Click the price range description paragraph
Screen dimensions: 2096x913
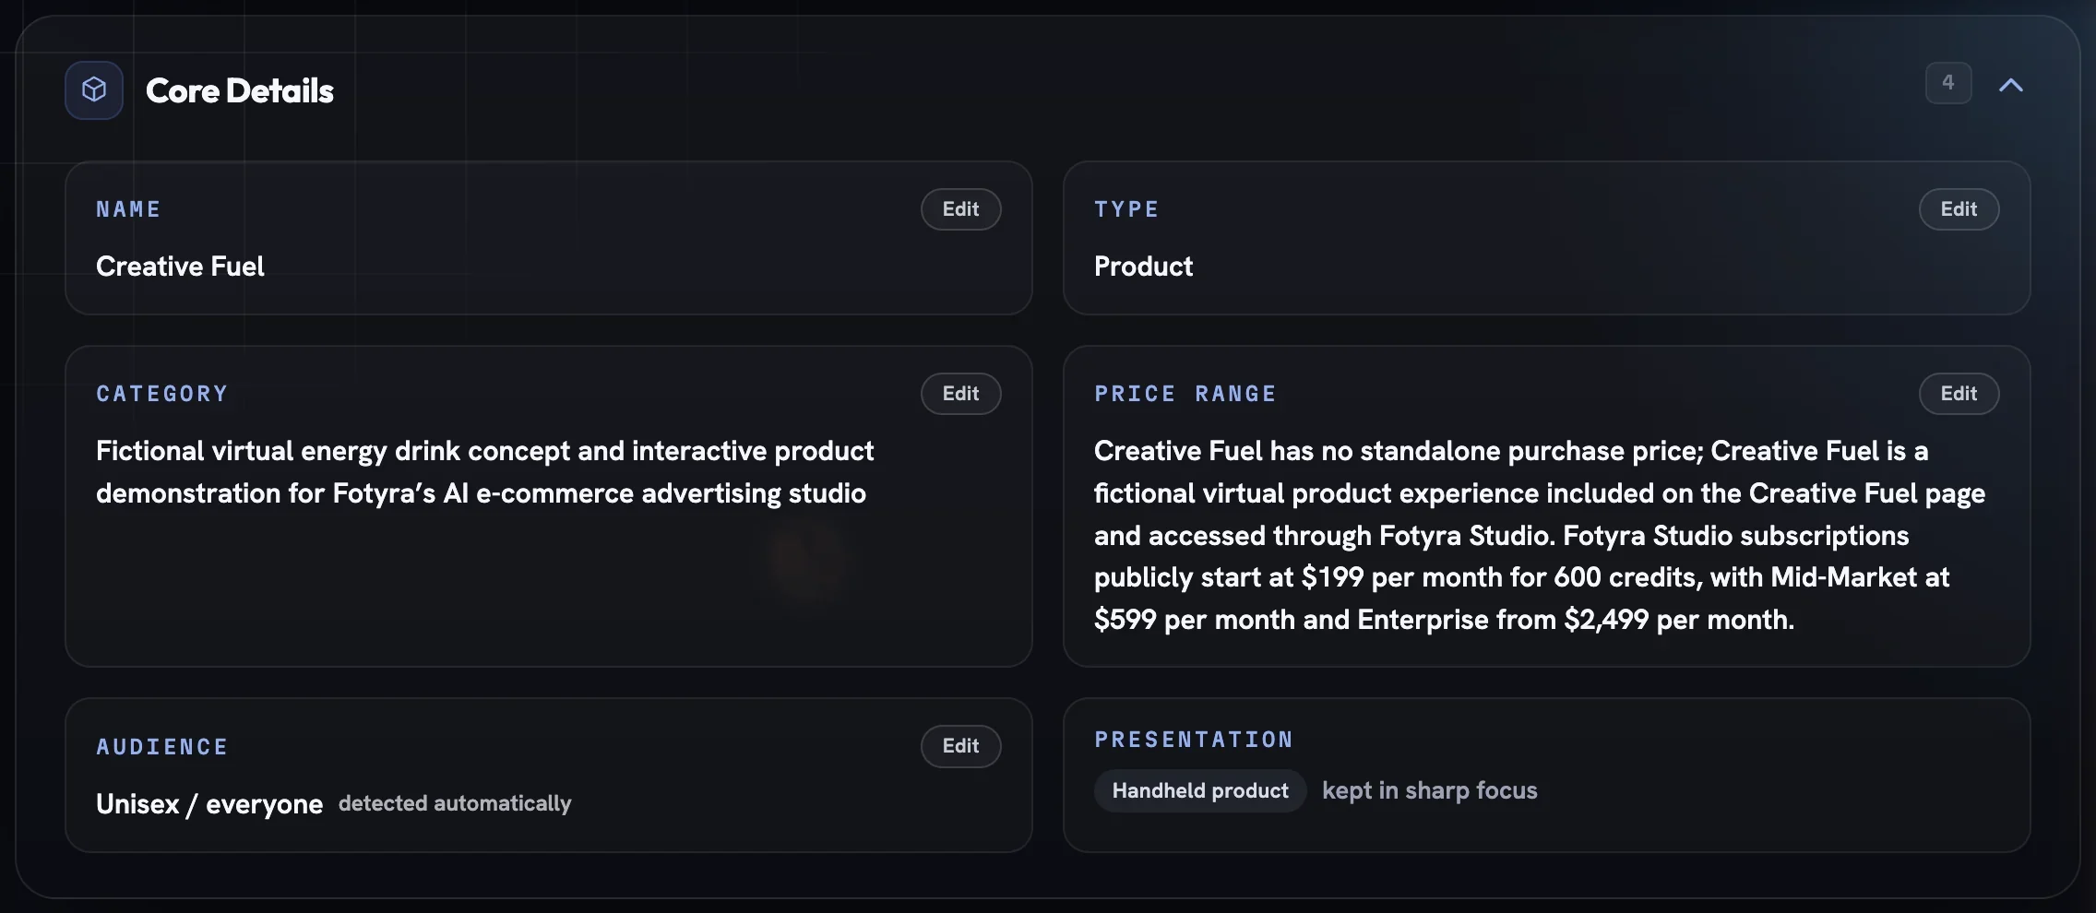pos(1539,535)
